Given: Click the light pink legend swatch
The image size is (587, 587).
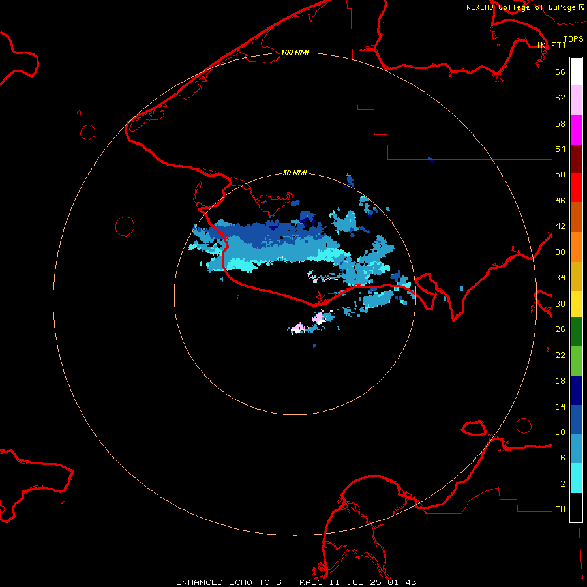Looking at the screenshot, I should (x=576, y=100).
